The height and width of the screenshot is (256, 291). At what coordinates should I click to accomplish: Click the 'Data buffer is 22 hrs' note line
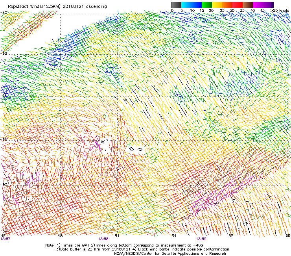pyautogui.click(x=142, y=249)
